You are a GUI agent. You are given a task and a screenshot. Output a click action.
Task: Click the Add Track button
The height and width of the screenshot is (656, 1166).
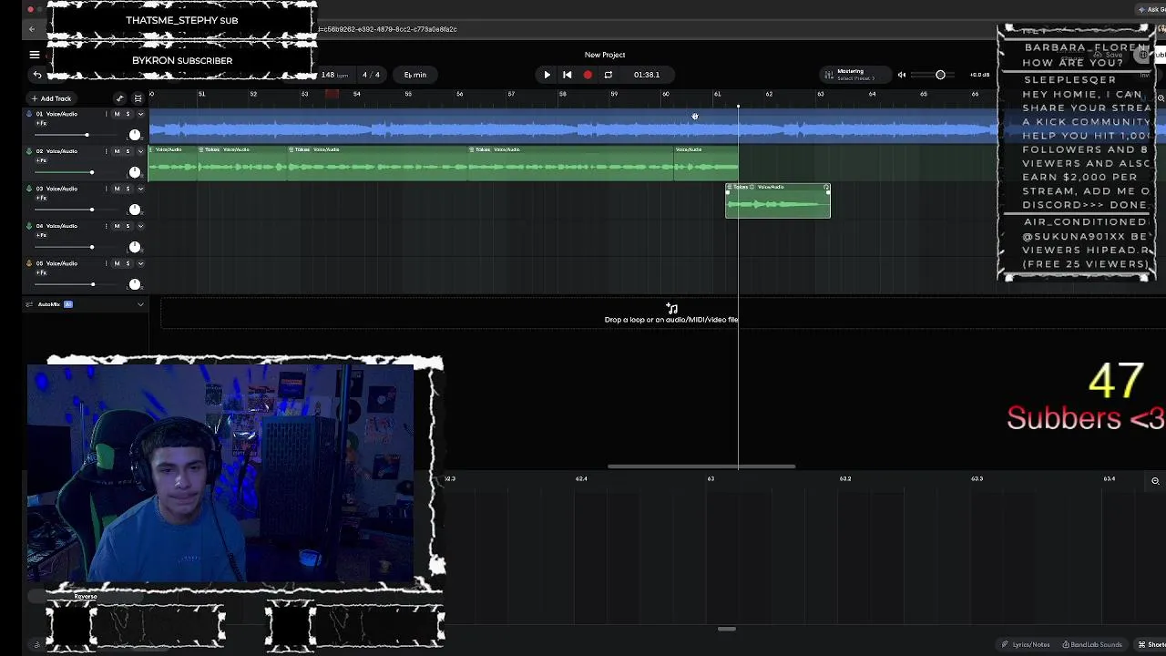(51, 98)
